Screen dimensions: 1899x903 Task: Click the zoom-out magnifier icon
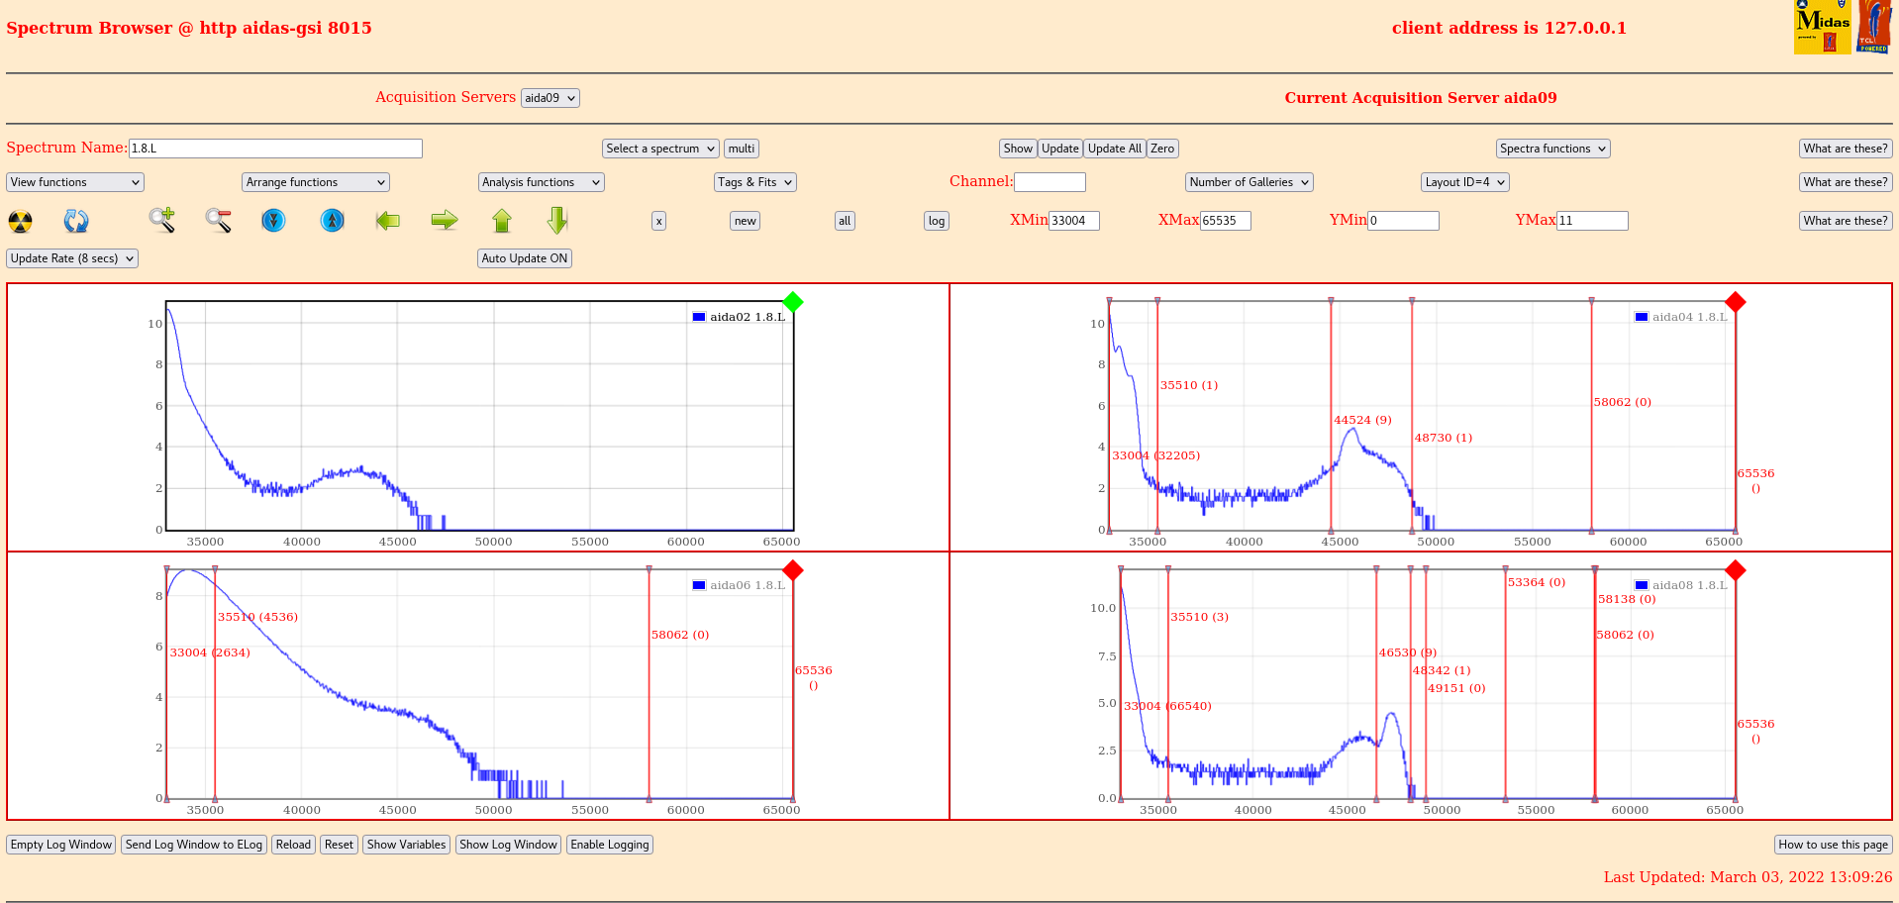click(218, 220)
